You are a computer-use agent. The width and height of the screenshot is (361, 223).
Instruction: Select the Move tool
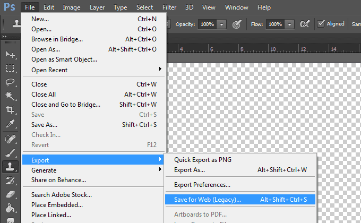(x=10, y=55)
